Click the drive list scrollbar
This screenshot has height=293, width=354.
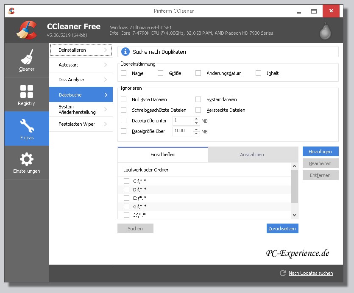[294, 186]
